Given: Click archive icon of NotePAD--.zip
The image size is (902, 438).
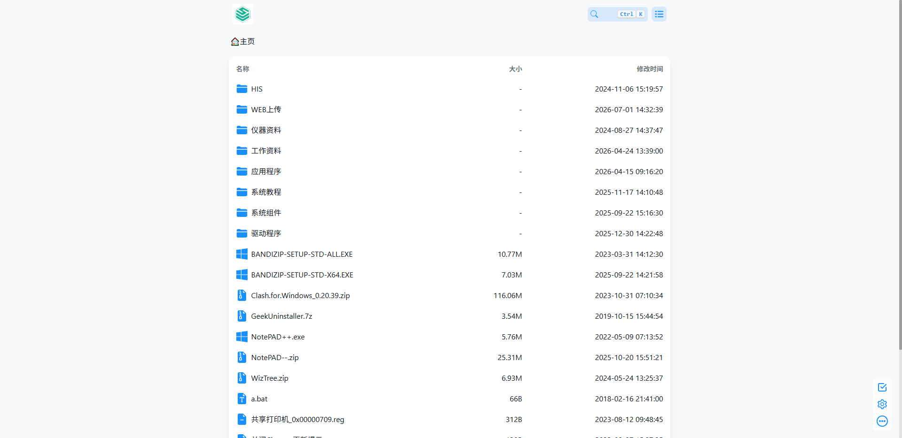Looking at the screenshot, I should [241, 357].
